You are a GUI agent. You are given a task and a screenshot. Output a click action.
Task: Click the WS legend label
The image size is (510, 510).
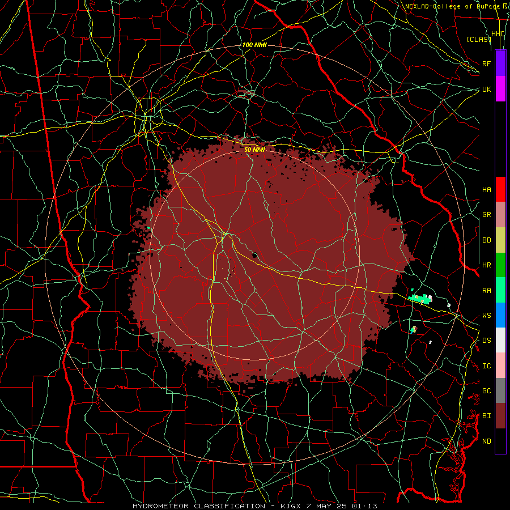pyautogui.click(x=486, y=316)
